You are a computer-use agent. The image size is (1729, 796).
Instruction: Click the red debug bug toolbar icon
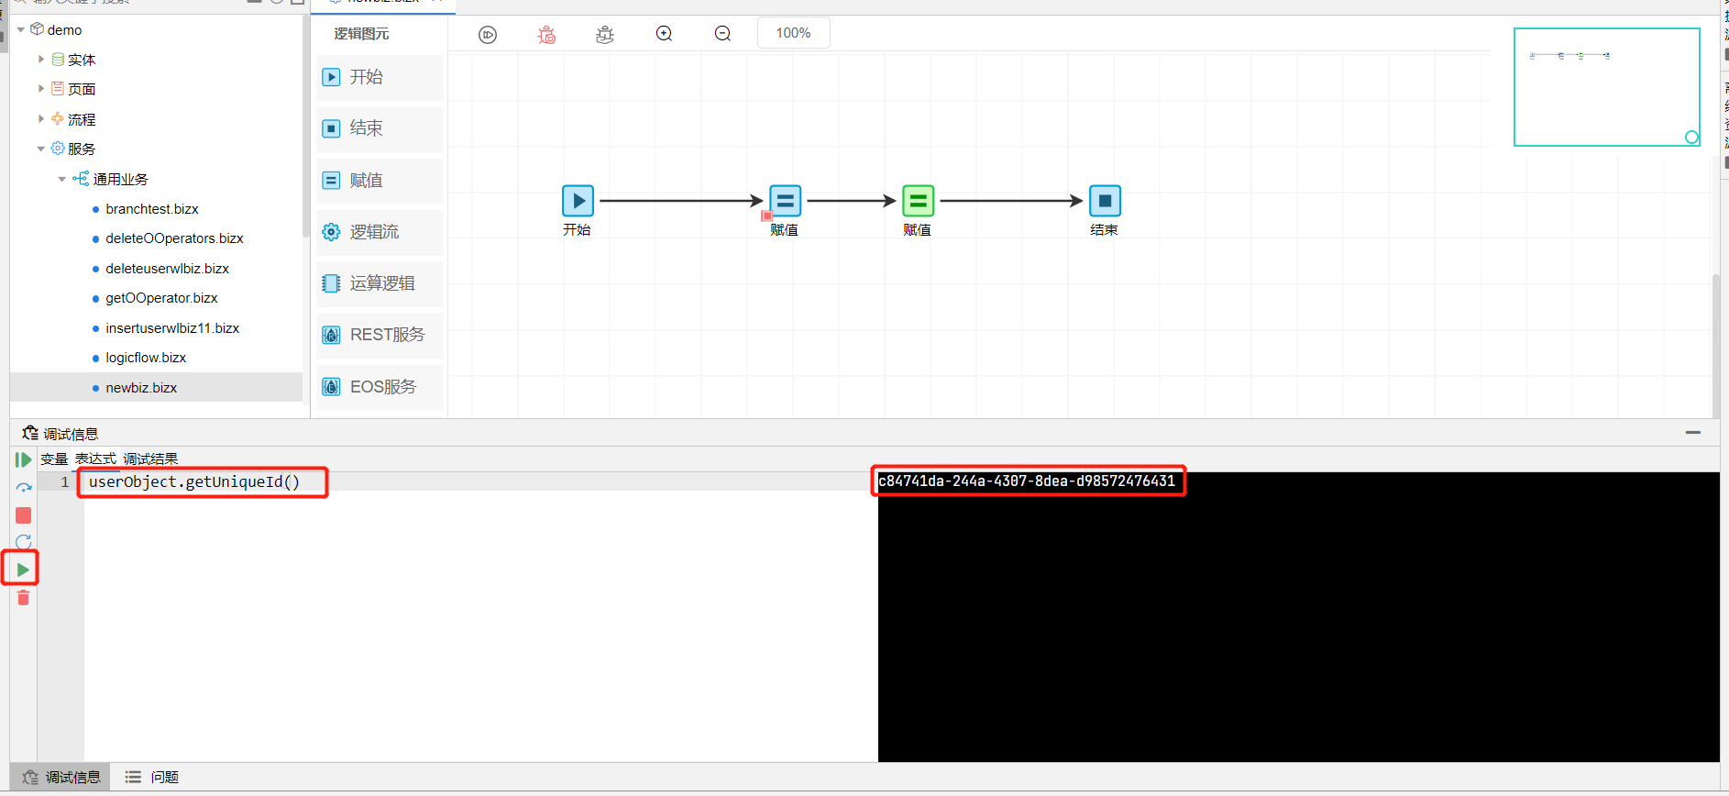click(x=546, y=35)
